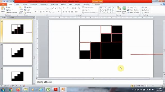This screenshot has width=165, height=92.
Task: Open uTorrent from the taskbar
Action: click(48, 90)
